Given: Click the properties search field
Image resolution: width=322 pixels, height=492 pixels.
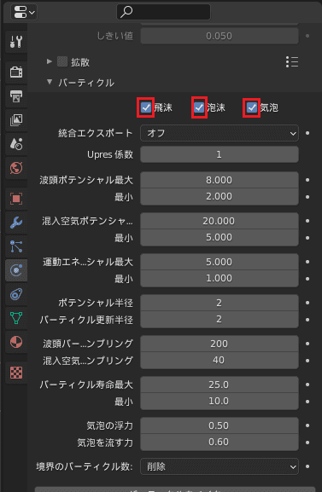Looking at the screenshot, I should click(163, 12).
